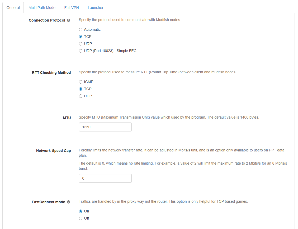298x229 pixels.
Task: Open the FastConnect mode help icon
Action: pyautogui.click(x=69, y=202)
